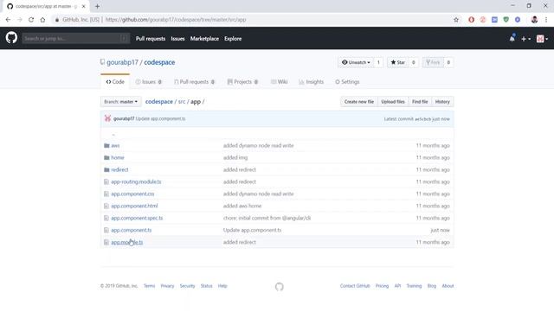Star the codespace repository
Image resolution: width=554 pixels, height=311 pixels.
coord(398,62)
